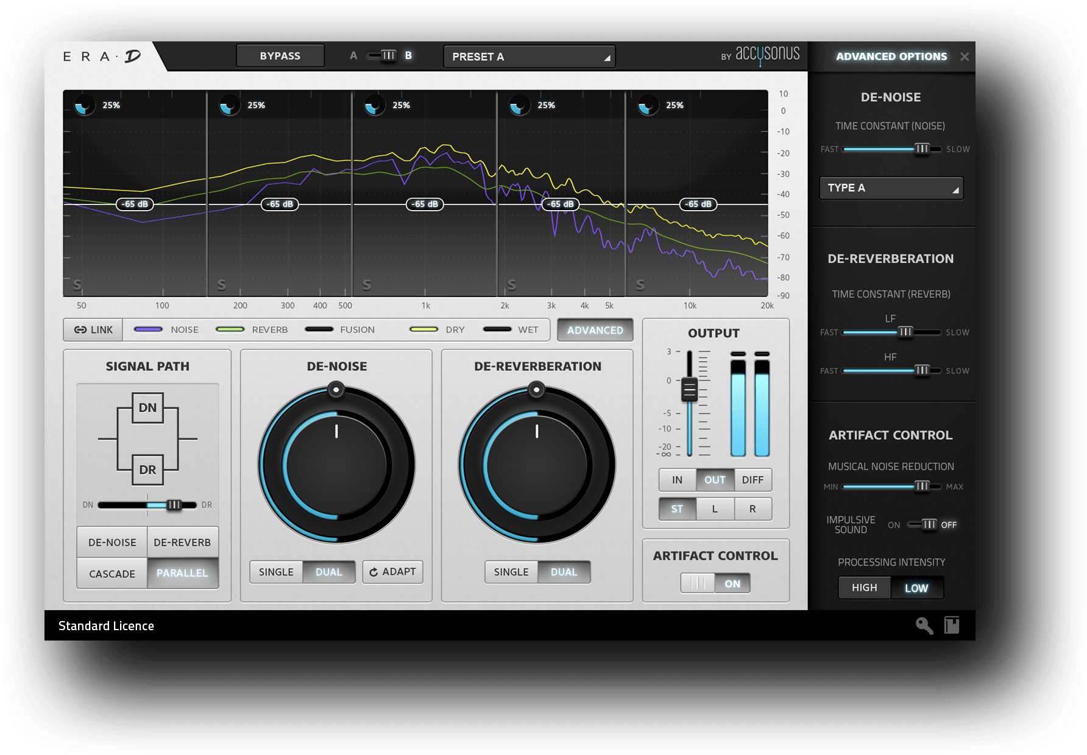Solo the third frequency band with its S icon
Screen dimensions: 1087x755
[x=367, y=285]
